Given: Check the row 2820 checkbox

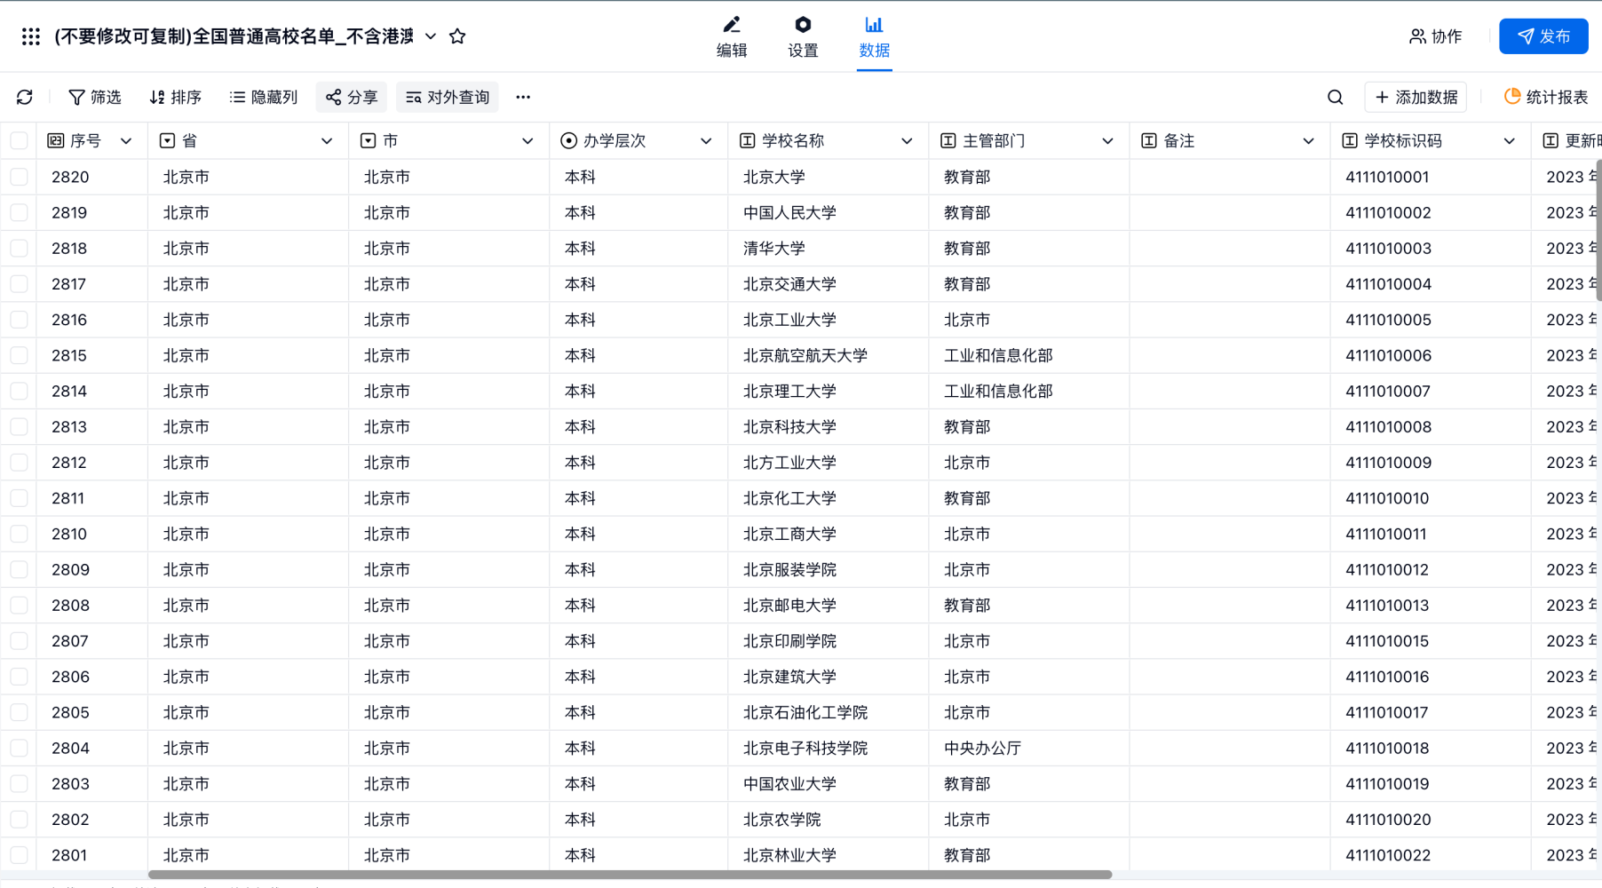Looking at the screenshot, I should click(19, 177).
